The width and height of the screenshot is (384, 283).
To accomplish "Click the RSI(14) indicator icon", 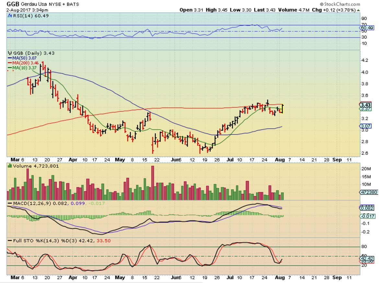I will 10,16.
